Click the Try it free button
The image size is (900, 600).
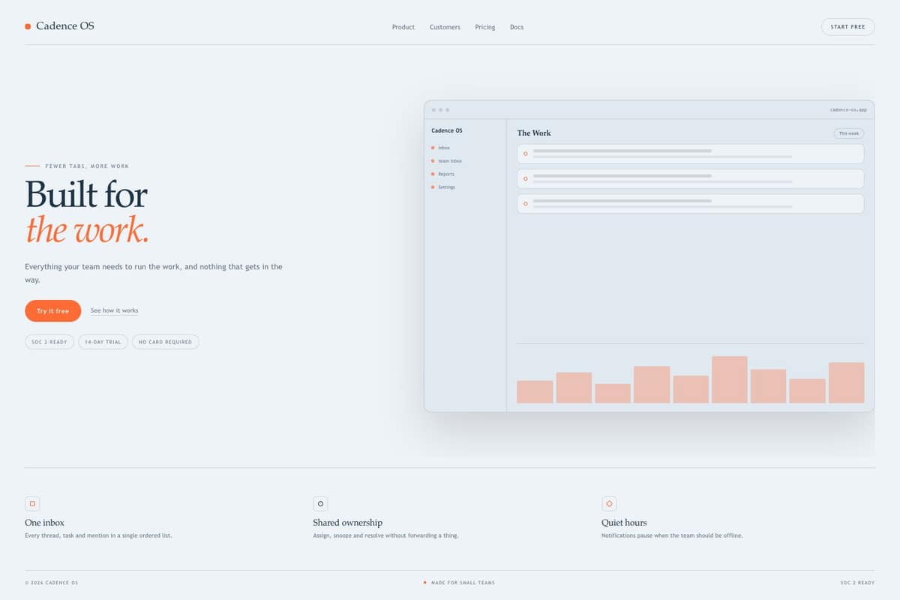pyautogui.click(x=52, y=310)
